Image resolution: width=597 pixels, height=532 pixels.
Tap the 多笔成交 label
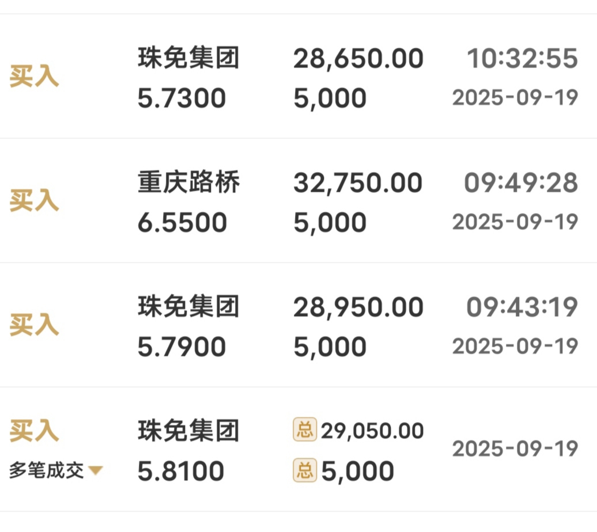tap(47, 470)
